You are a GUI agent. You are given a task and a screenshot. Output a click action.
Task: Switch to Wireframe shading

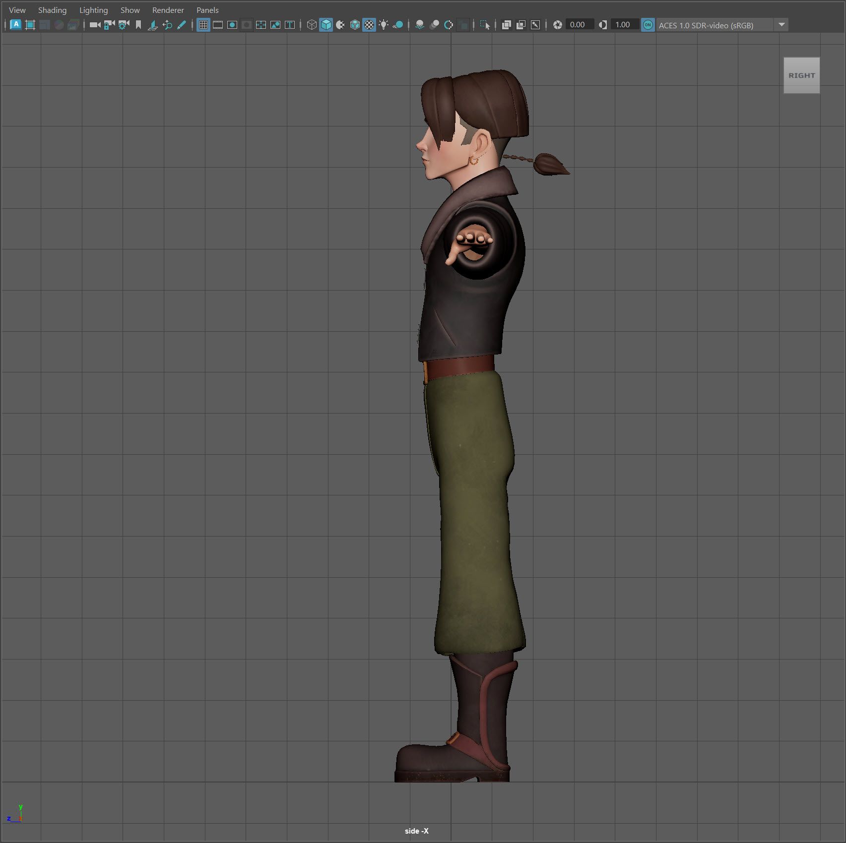(x=312, y=25)
